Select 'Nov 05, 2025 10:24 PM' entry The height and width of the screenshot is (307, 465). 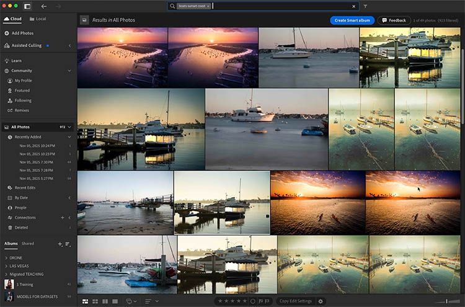click(37, 146)
